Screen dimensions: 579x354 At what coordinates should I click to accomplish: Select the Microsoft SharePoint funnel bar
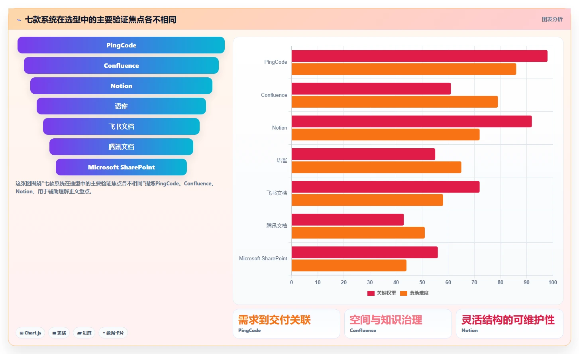(121, 167)
